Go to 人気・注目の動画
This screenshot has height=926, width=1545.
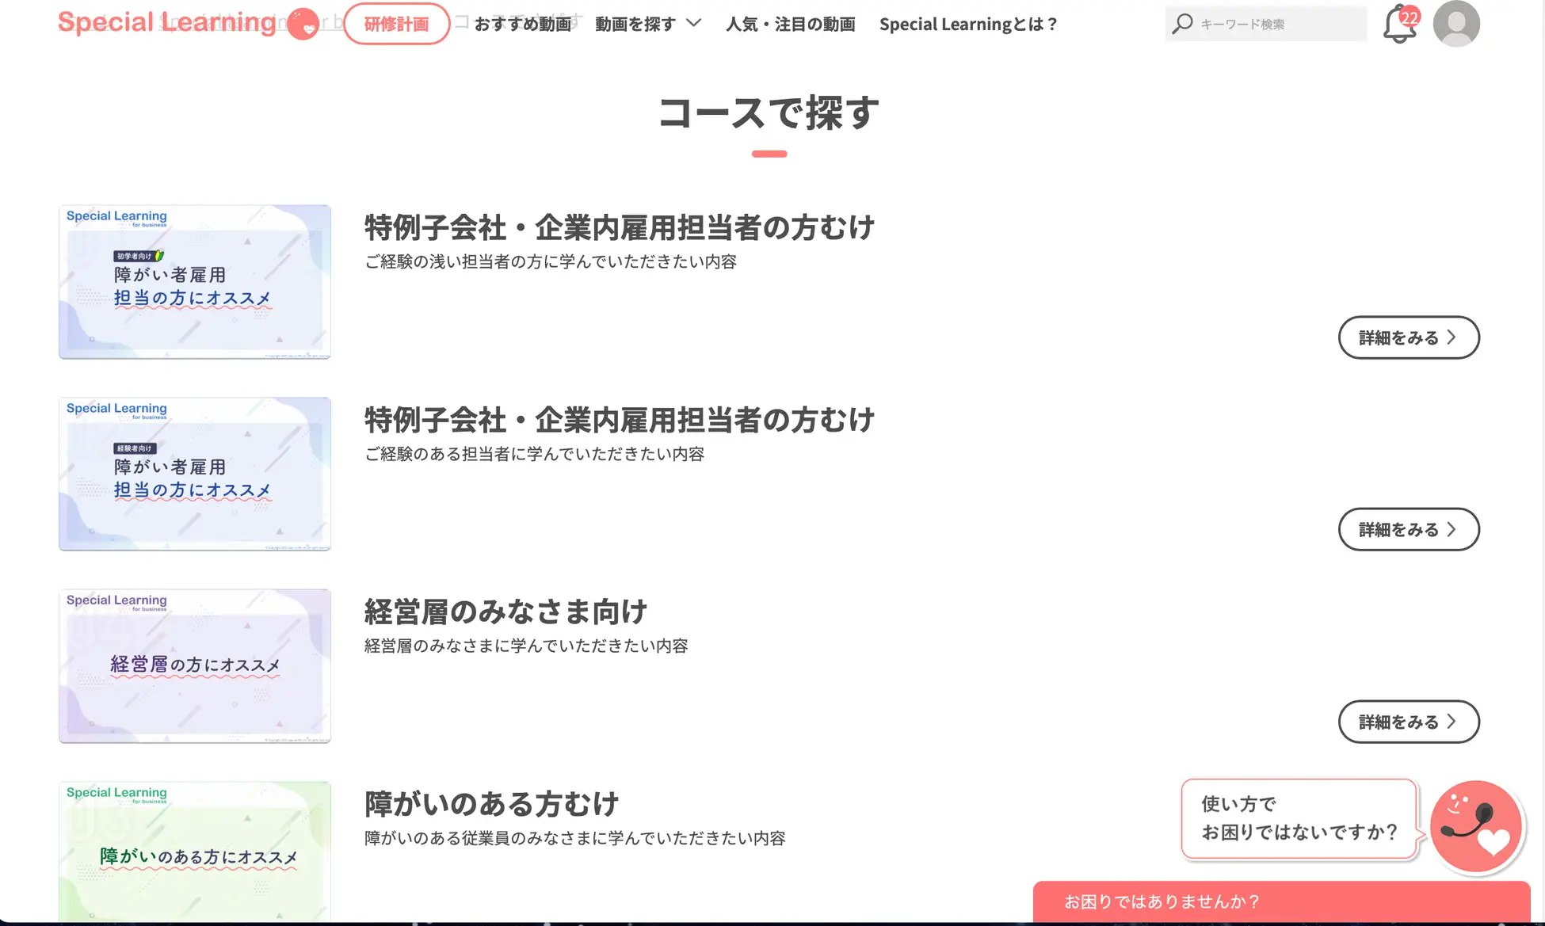[x=790, y=24]
